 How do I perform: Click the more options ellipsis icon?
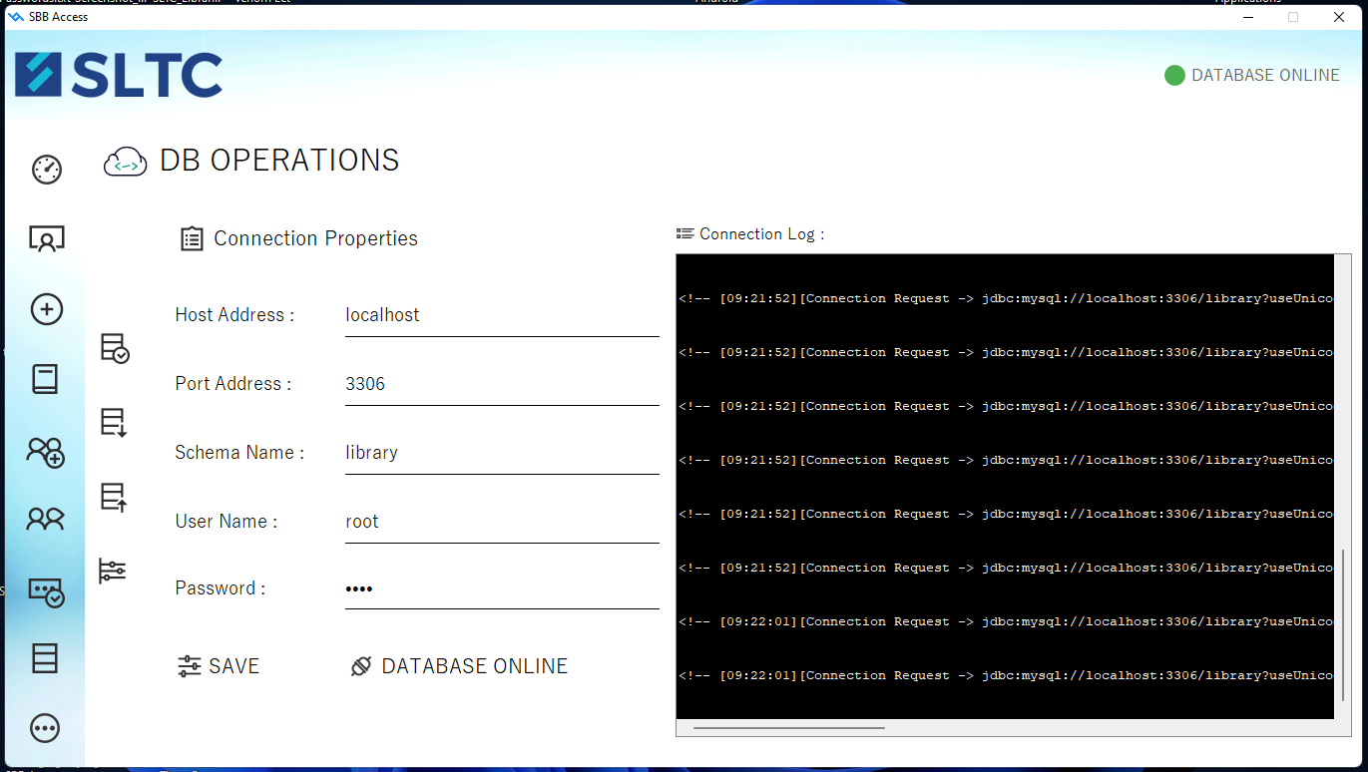(46, 728)
